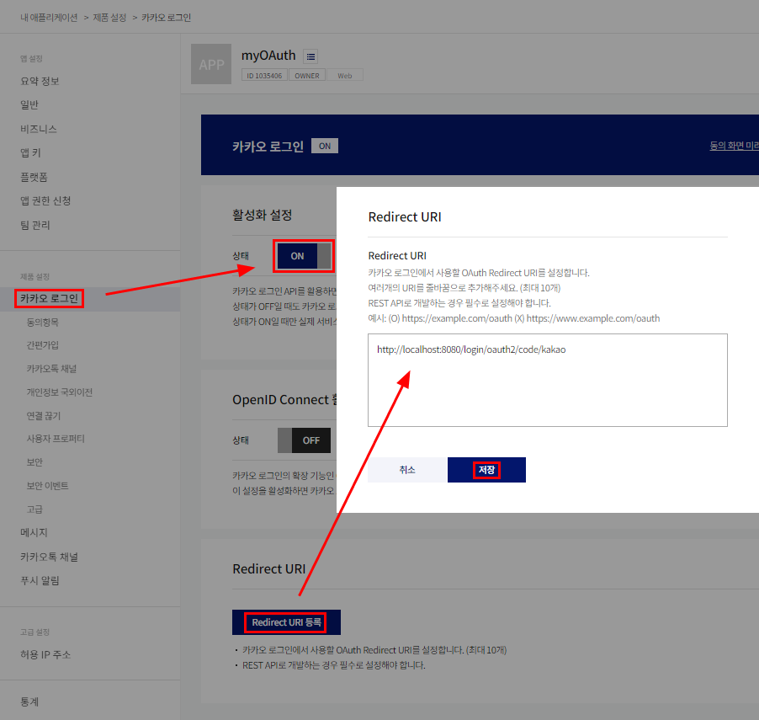Click the Web platform badge

[x=345, y=76]
